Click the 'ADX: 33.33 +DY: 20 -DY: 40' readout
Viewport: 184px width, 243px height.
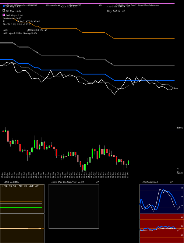(20, 186)
